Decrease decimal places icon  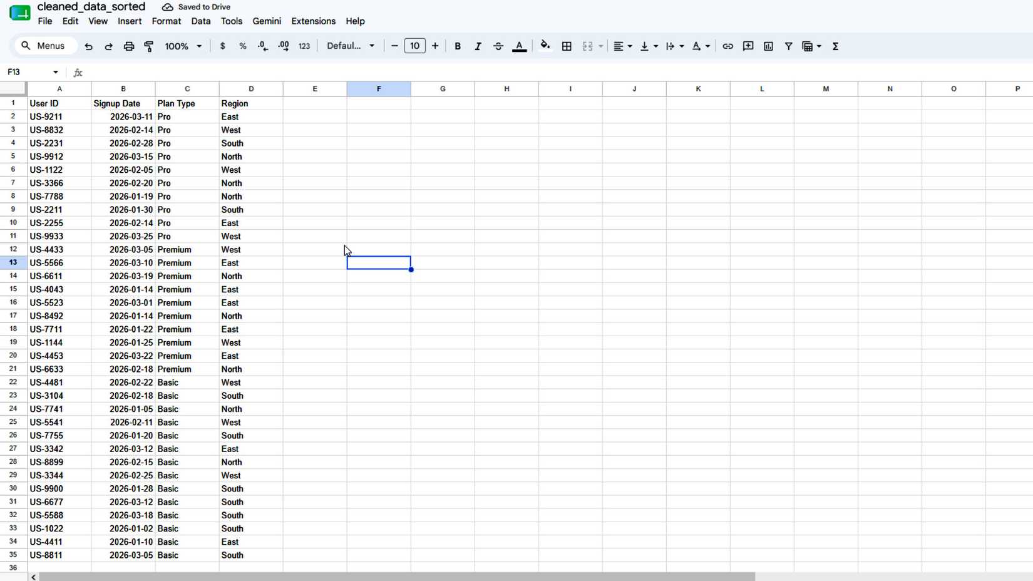(x=263, y=46)
